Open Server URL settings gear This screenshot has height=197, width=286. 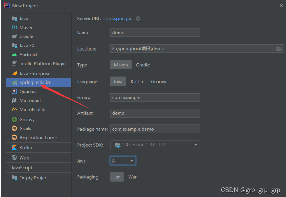click(138, 18)
